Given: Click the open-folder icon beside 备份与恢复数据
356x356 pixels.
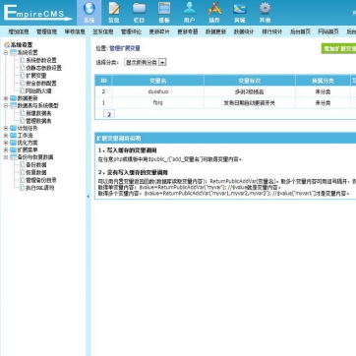Looking at the screenshot, I should pos(13,157).
